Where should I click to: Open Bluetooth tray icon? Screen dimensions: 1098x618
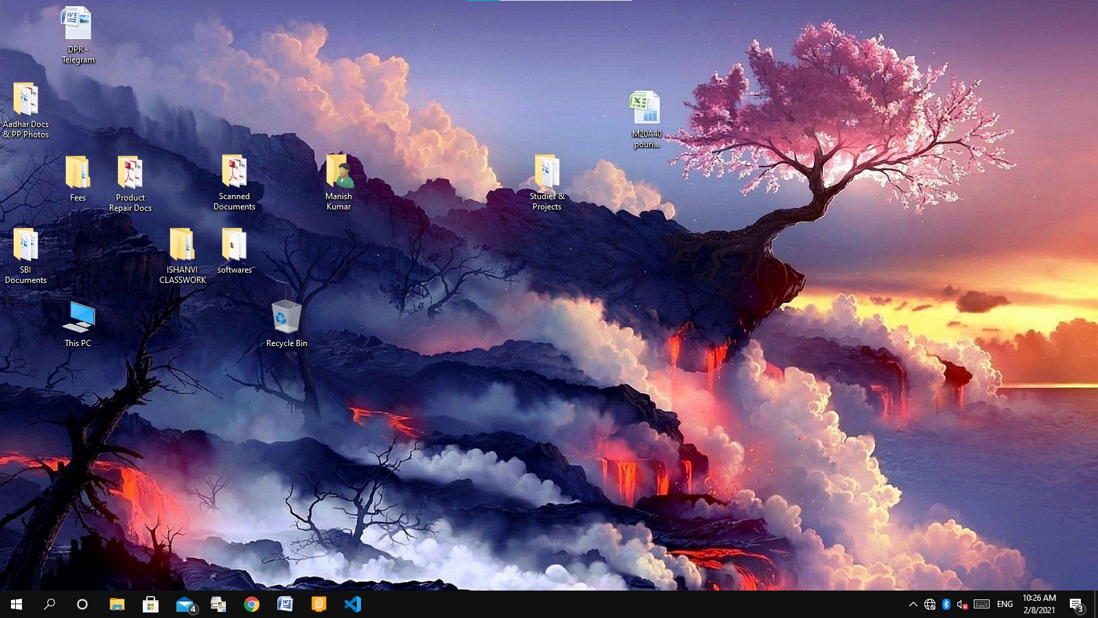click(946, 604)
